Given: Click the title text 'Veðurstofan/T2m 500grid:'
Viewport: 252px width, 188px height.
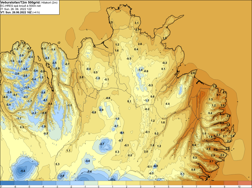Looking at the screenshot, I should (x=20, y=3).
